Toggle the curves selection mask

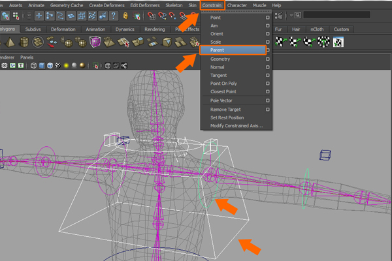[60, 16]
